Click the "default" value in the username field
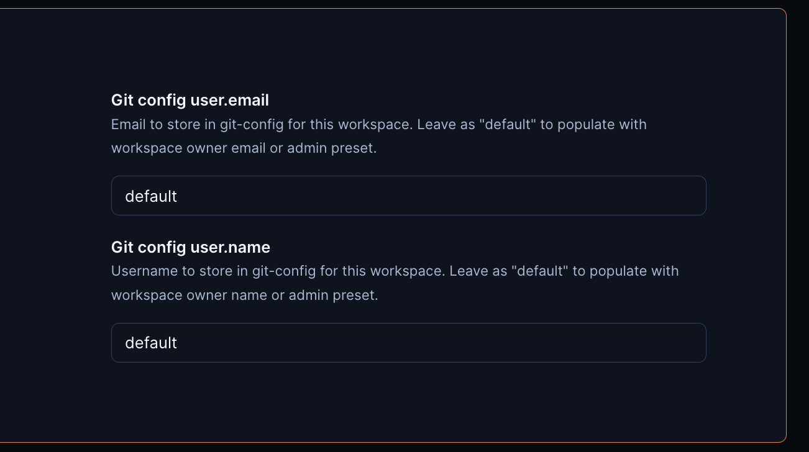Screen dimensions: 809x452 pyautogui.click(x=151, y=343)
